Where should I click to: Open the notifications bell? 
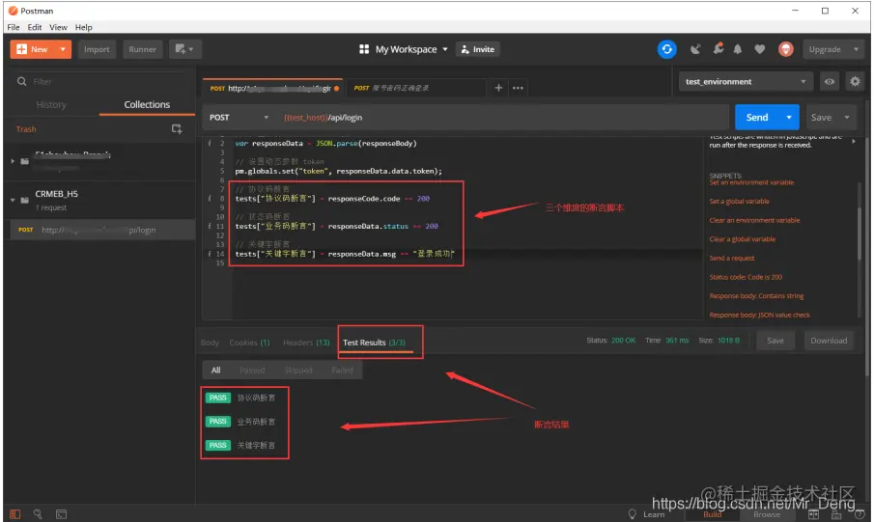click(738, 49)
